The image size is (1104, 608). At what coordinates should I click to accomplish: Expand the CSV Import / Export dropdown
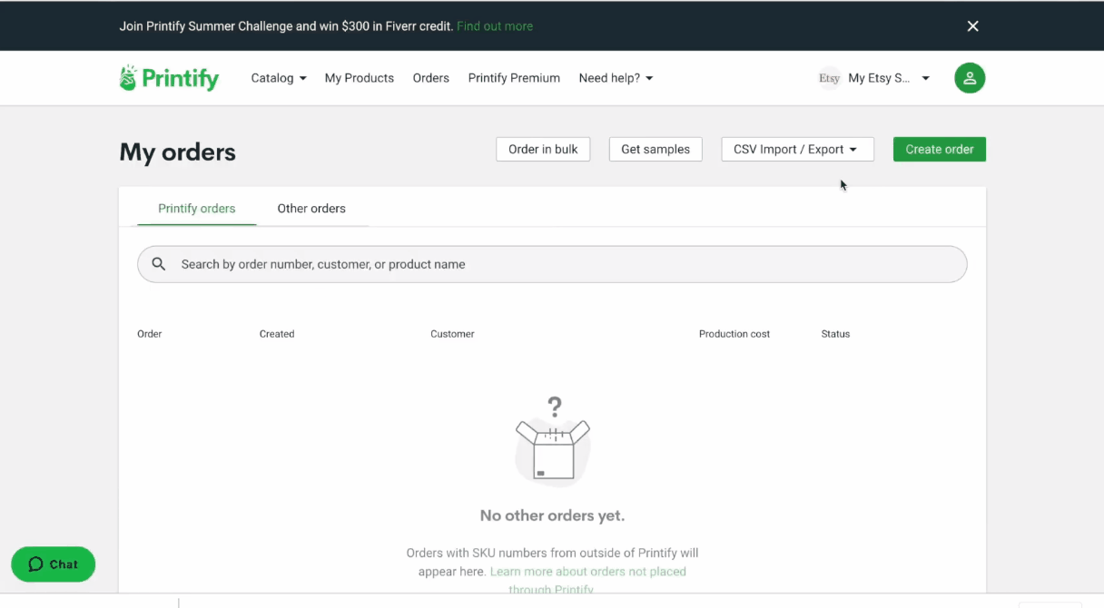click(x=797, y=150)
